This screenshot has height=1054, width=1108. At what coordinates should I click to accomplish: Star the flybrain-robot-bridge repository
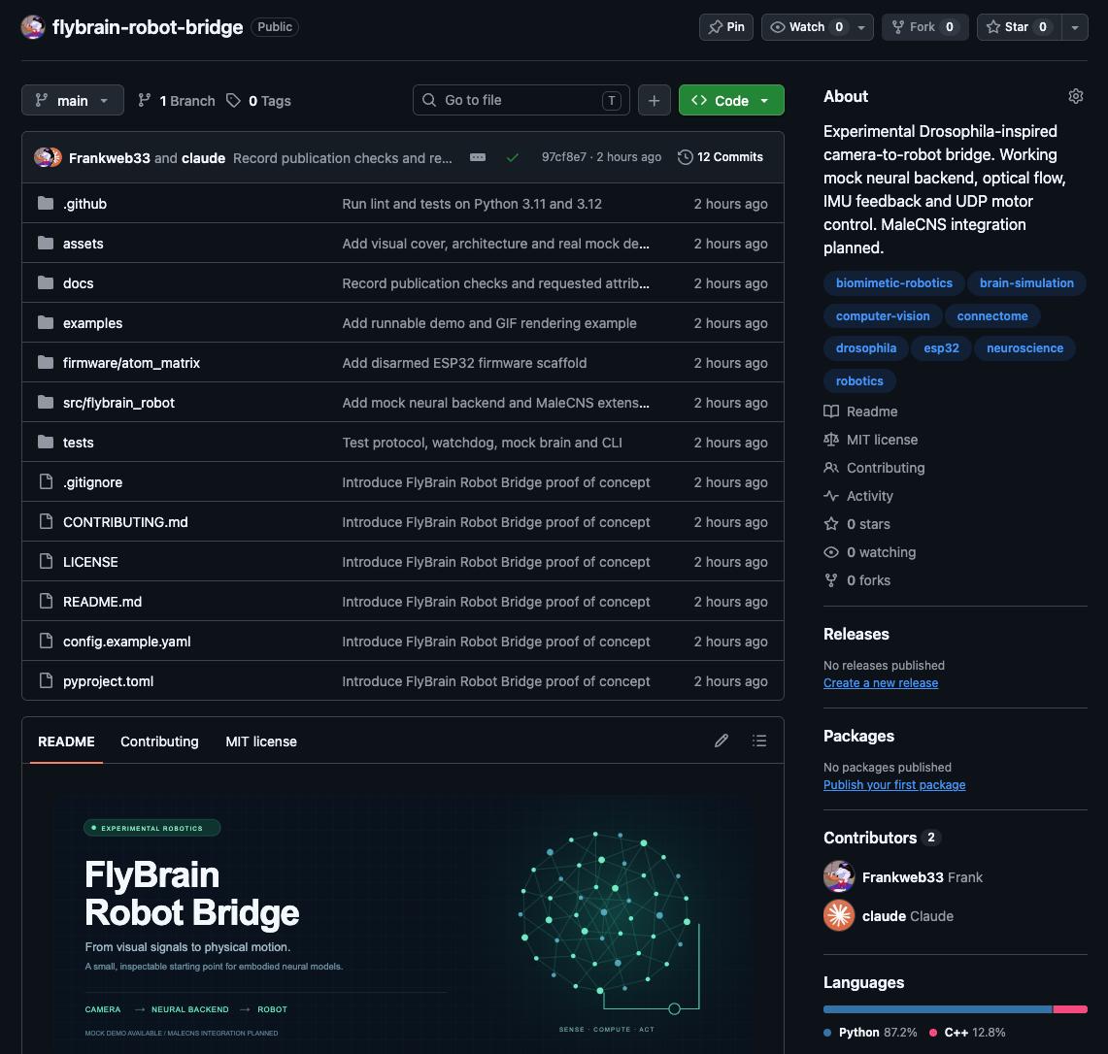1019,27
